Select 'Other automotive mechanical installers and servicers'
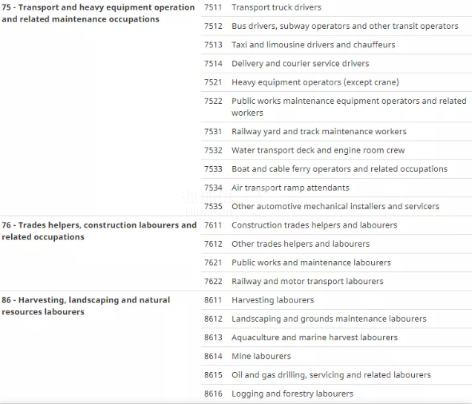Image resolution: width=472 pixels, height=404 pixels. click(335, 207)
